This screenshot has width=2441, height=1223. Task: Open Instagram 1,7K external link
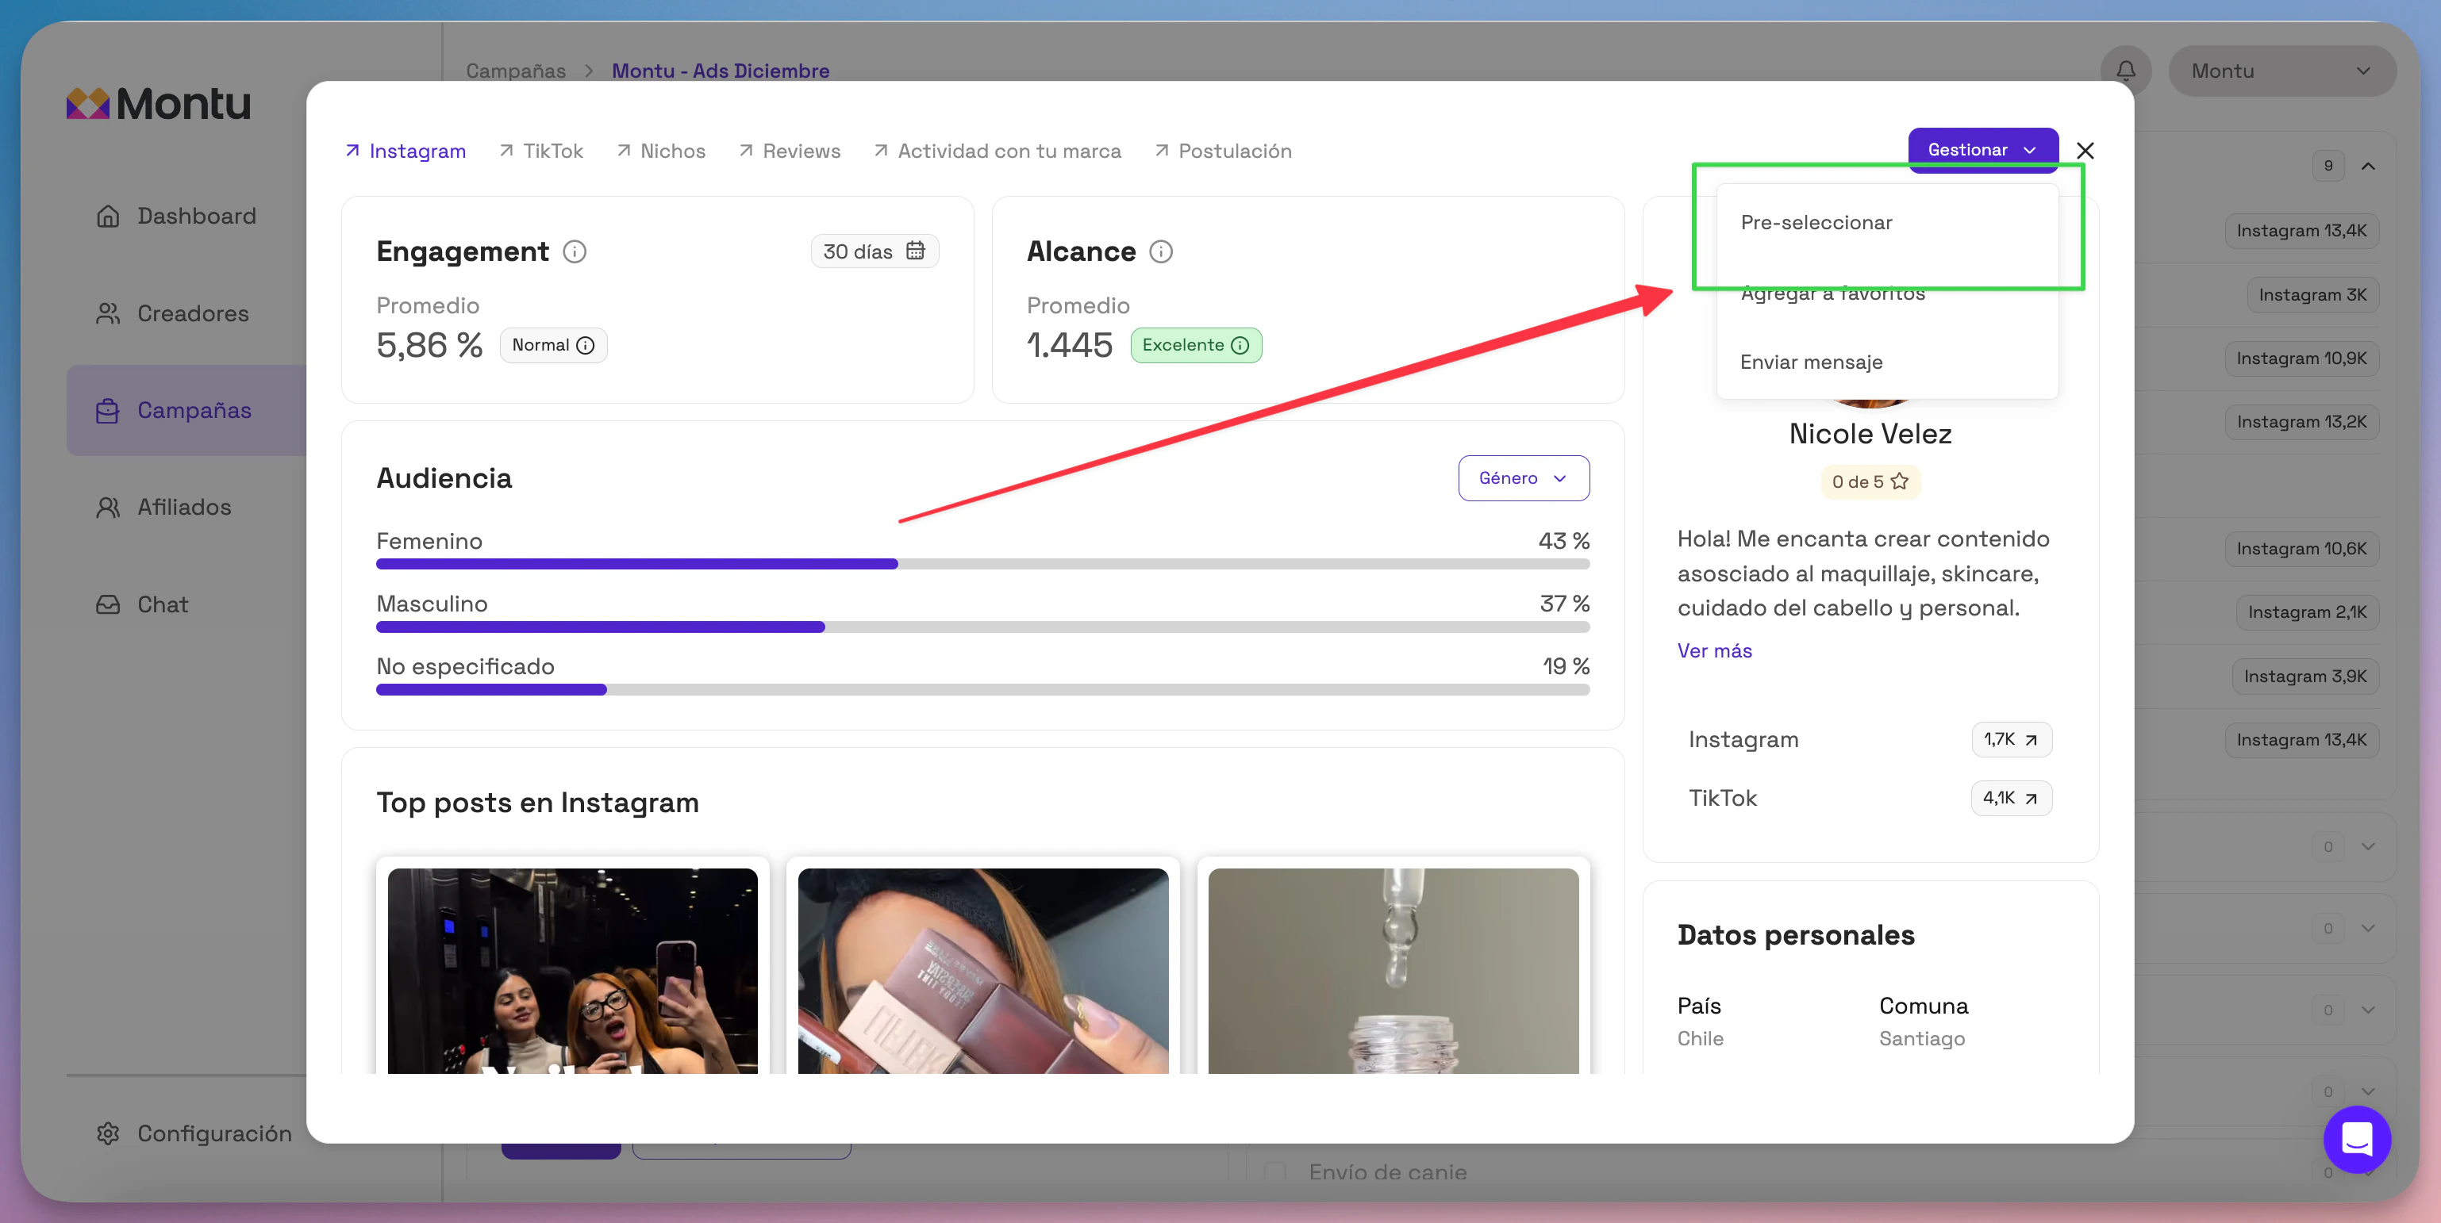click(x=2011, y=740)
